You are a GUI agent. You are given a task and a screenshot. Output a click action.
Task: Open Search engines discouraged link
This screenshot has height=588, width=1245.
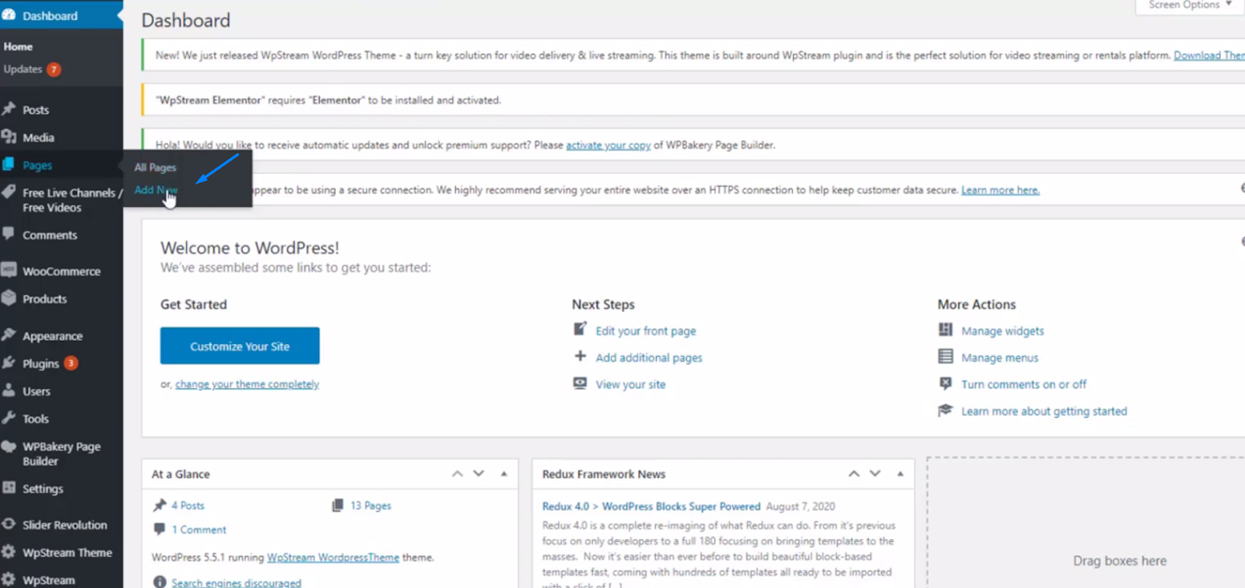click(x=237, y=583)
